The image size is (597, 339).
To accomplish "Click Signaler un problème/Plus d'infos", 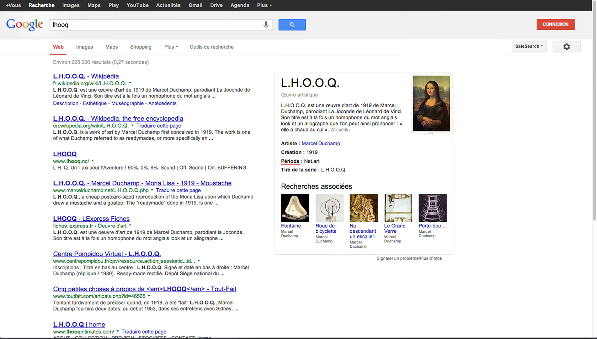I will 409,258.
